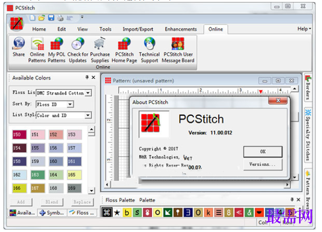
Task: Expand the List Style dropdown
Action: click(x=88, y=115)
